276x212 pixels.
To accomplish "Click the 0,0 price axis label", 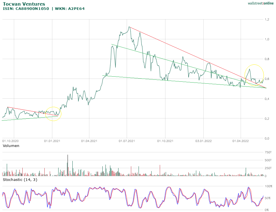I will (267, 139).
